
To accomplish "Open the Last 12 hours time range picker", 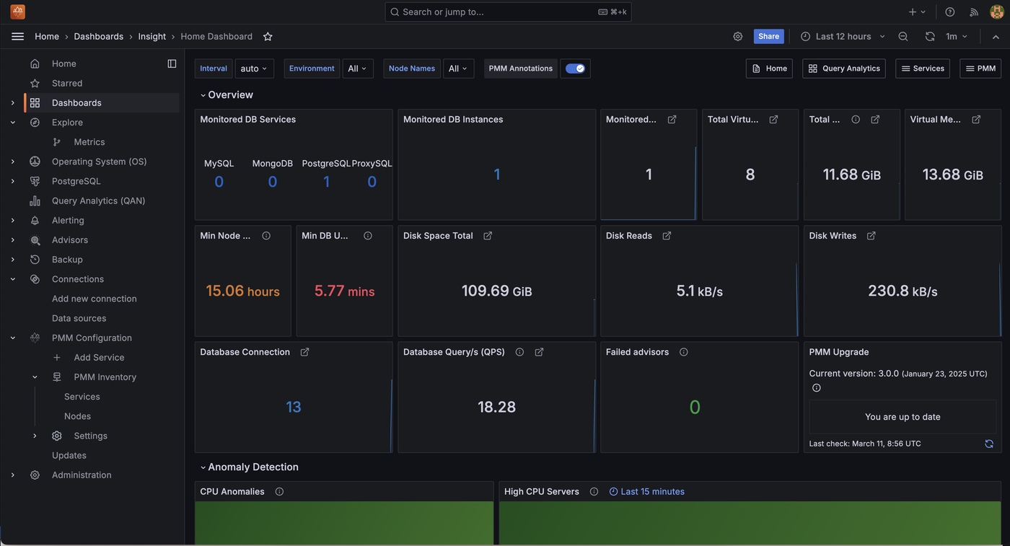I will [x=843, y=36].
